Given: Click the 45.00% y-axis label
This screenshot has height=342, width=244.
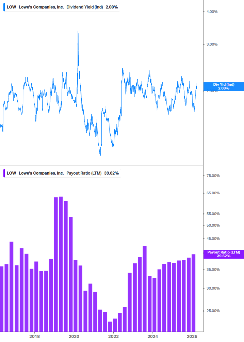Looking at the screenshot, I should click(x=213, y=239).
